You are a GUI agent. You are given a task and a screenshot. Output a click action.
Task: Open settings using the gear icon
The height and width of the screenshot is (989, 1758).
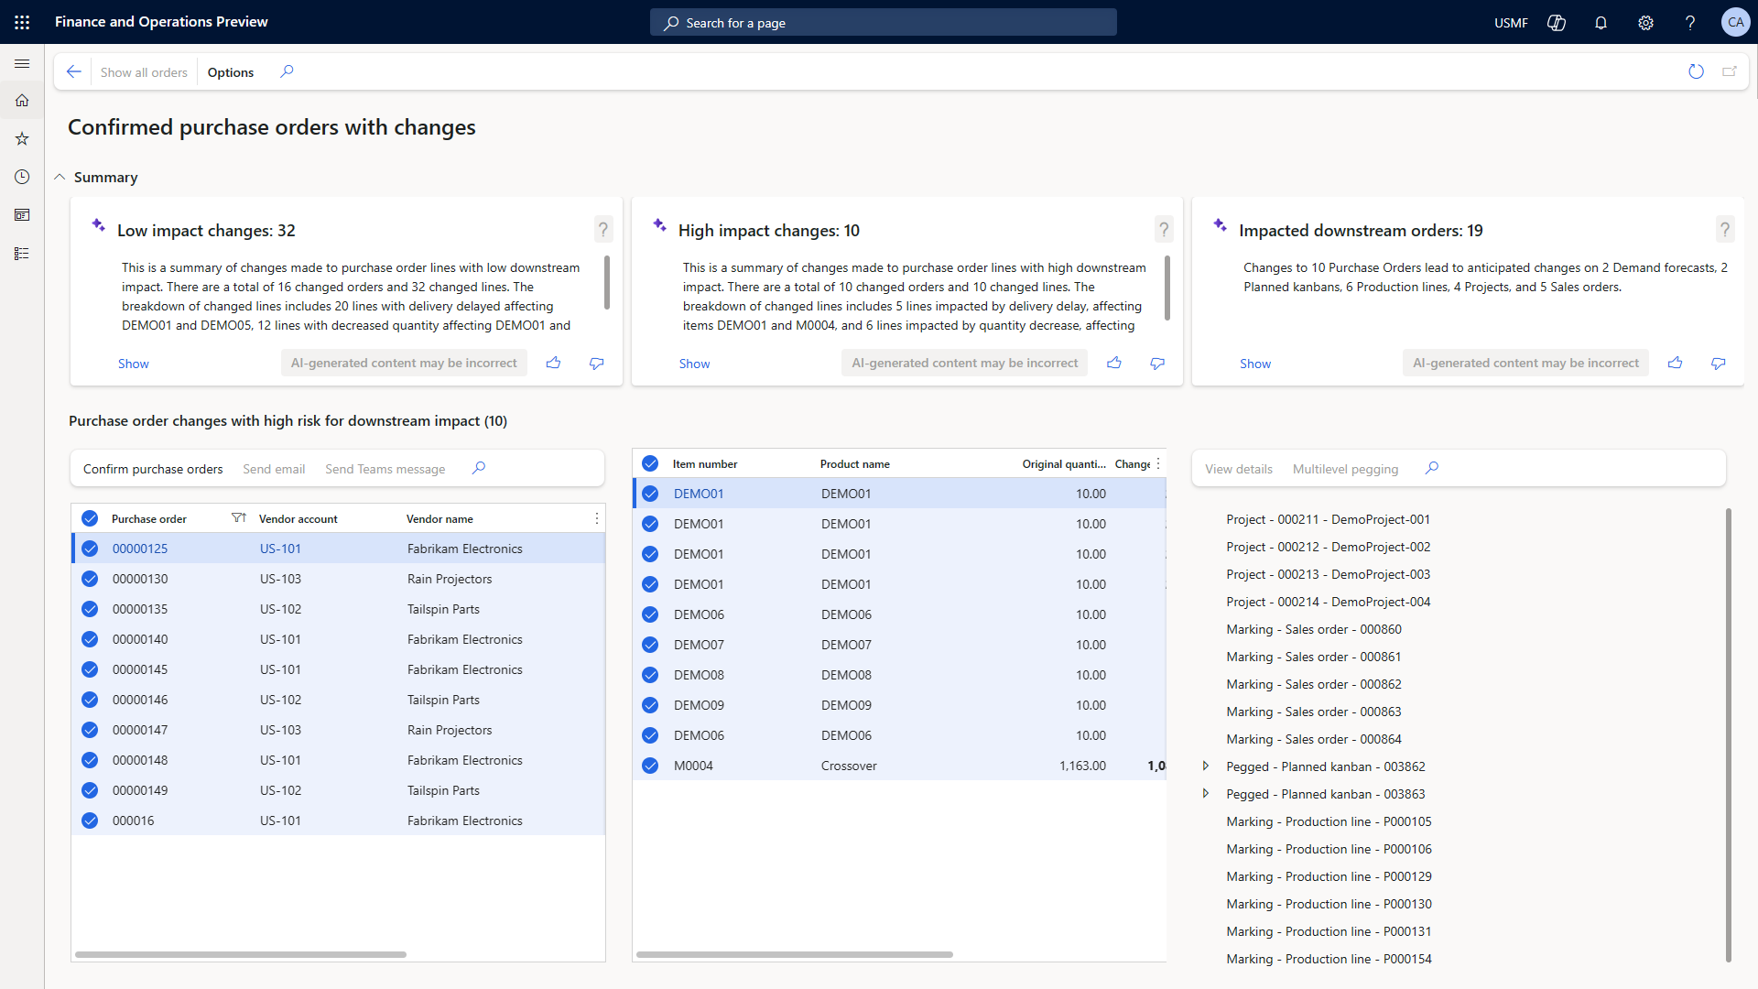[x=1645, y=22]
